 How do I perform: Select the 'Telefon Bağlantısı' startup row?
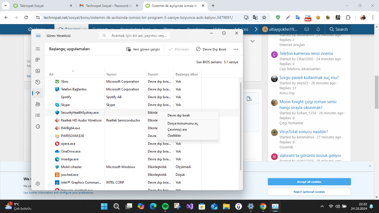[142, 89]
